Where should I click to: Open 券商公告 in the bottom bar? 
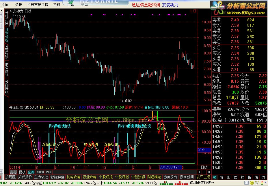point(171,177)
